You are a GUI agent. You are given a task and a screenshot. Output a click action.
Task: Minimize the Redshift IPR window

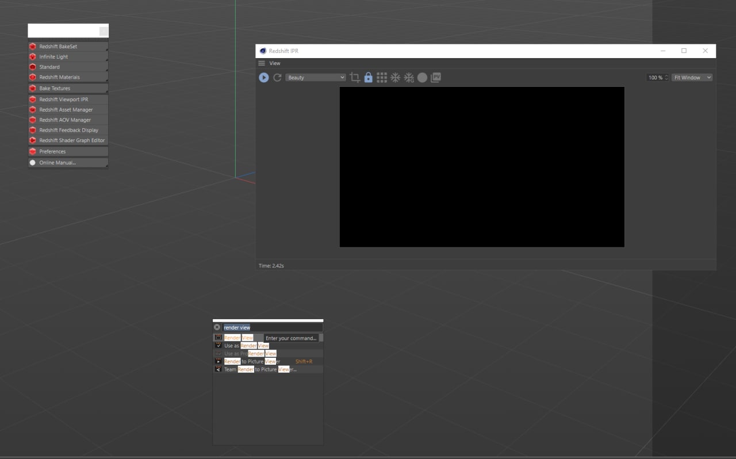coord(663,51)
